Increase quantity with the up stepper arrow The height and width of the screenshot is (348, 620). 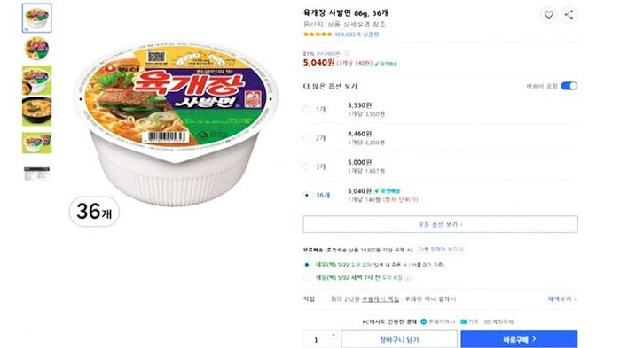[x=333, y=335]
